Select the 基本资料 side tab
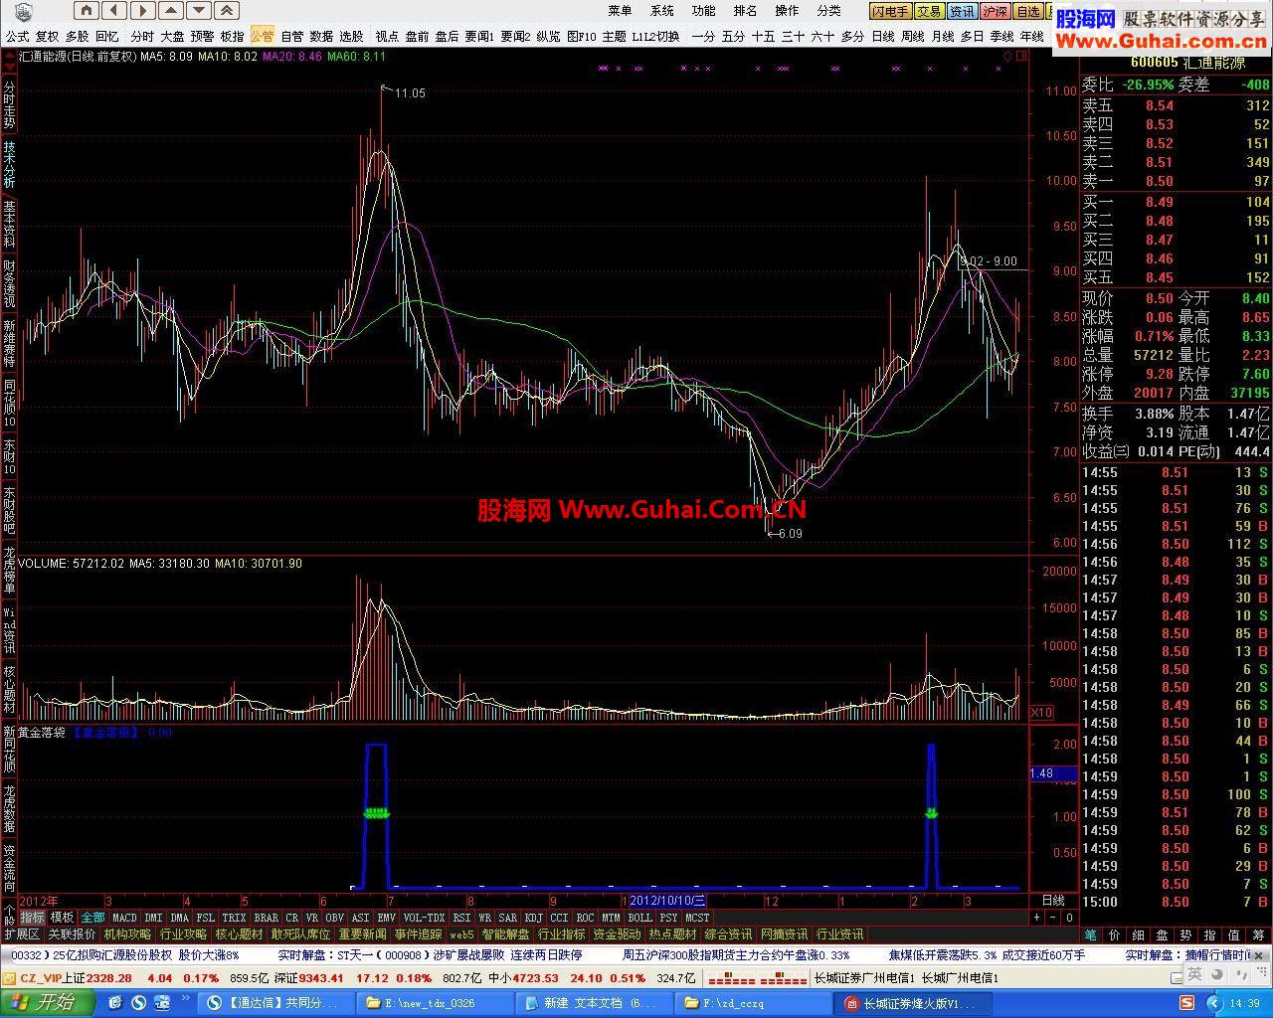This screenshot has height=1018, width=1273. [9, 223]
